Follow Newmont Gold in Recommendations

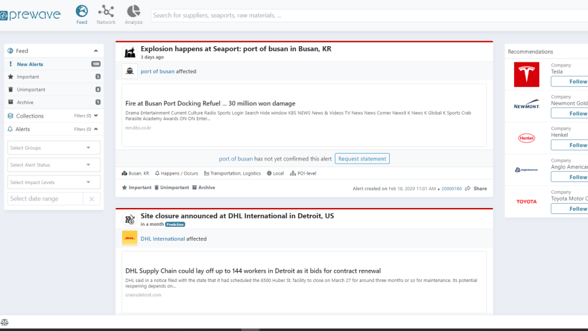569,114
